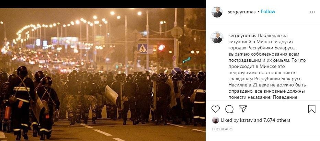Click the riot police photo
Viewport: 320px width, 141px height.
pos(103,74)
